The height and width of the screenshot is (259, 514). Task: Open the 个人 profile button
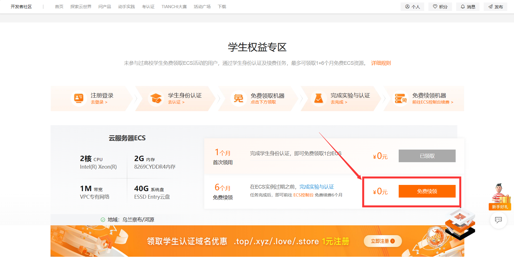(x=412, y=7)
